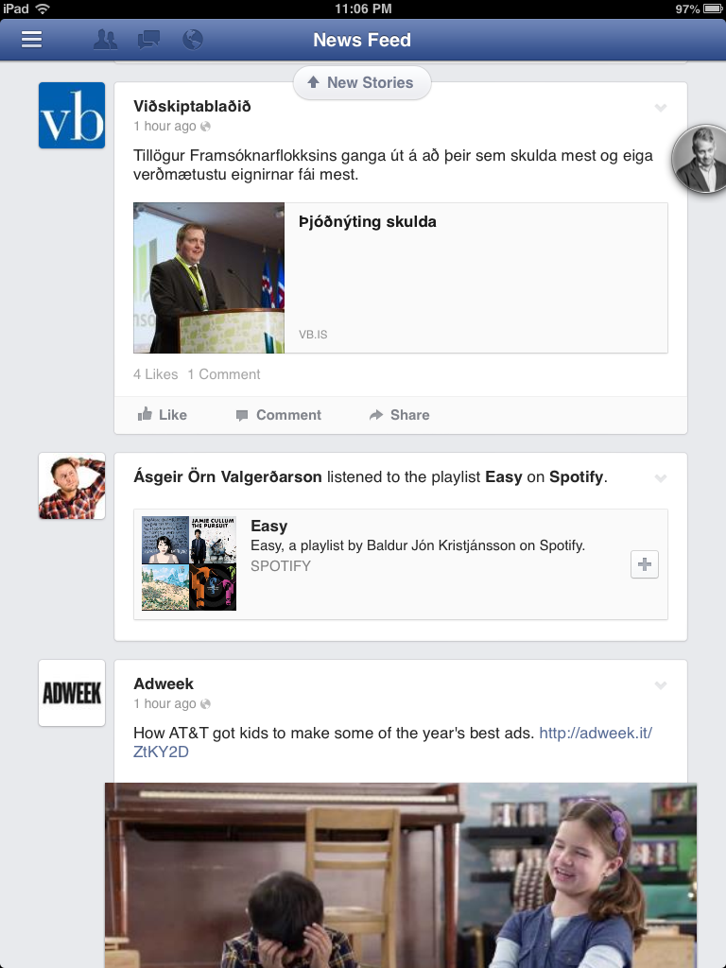Tap the New Stories button
726x968 pixels.
click(x=362, y=83)
